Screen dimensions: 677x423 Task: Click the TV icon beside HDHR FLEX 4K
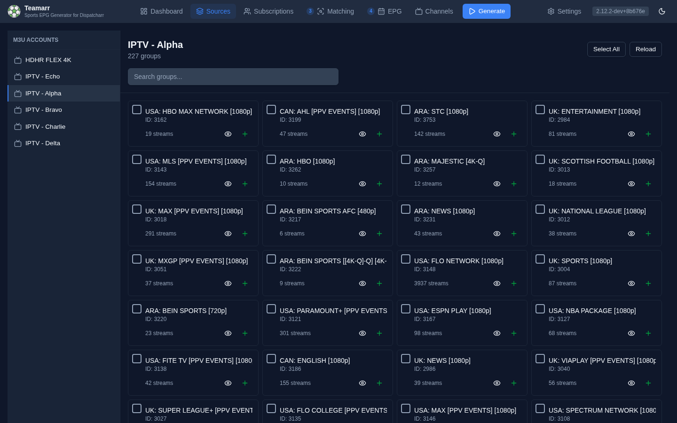(18, 60)
